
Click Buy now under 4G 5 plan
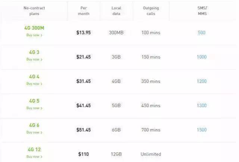(34, 108)
